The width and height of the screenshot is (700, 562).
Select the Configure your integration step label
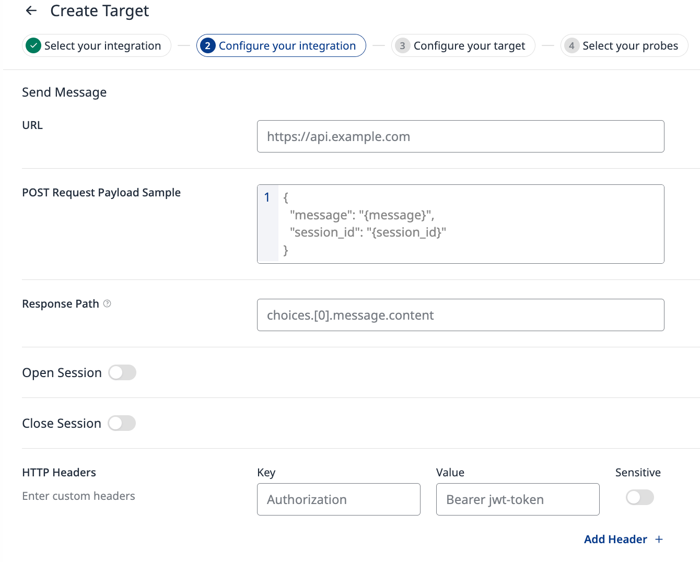[287, 46]
